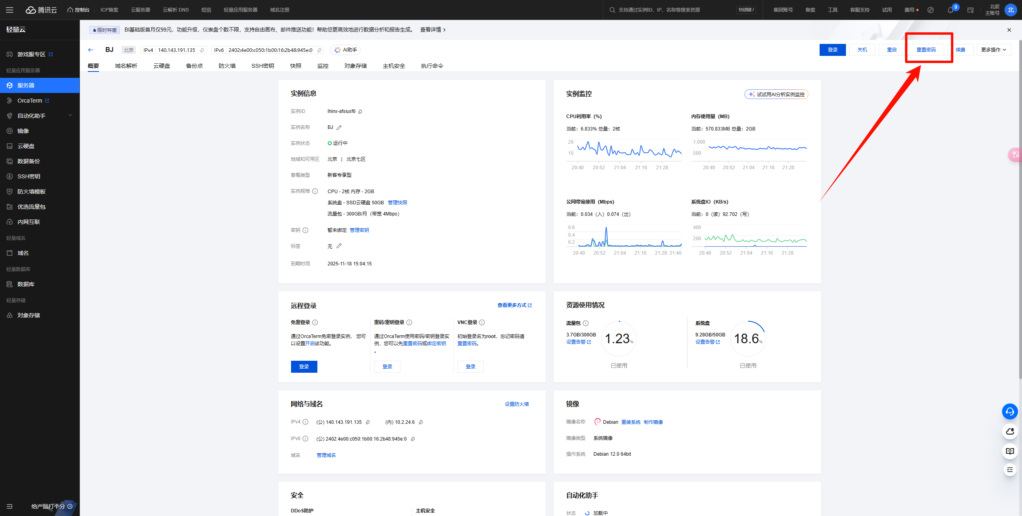Click the customer service headset icon

click(x=1010, y=411)
